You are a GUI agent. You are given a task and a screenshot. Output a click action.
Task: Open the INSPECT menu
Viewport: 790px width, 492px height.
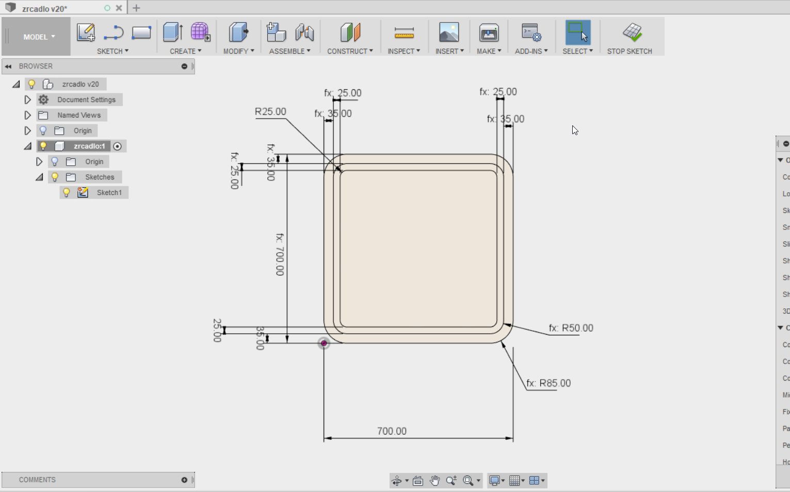[404, 51]
